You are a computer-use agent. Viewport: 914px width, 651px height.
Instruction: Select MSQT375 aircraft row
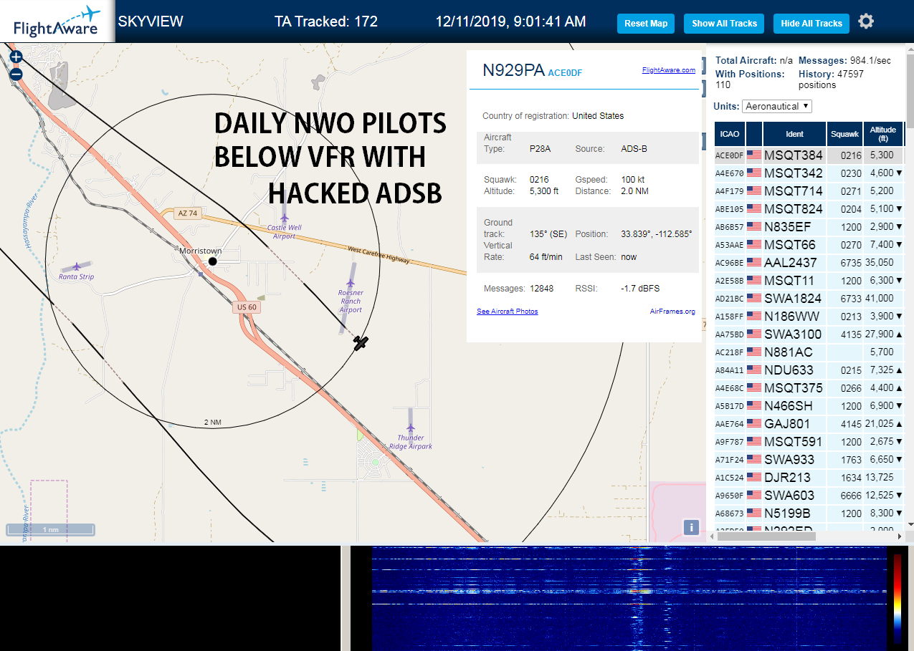(809, 387)
